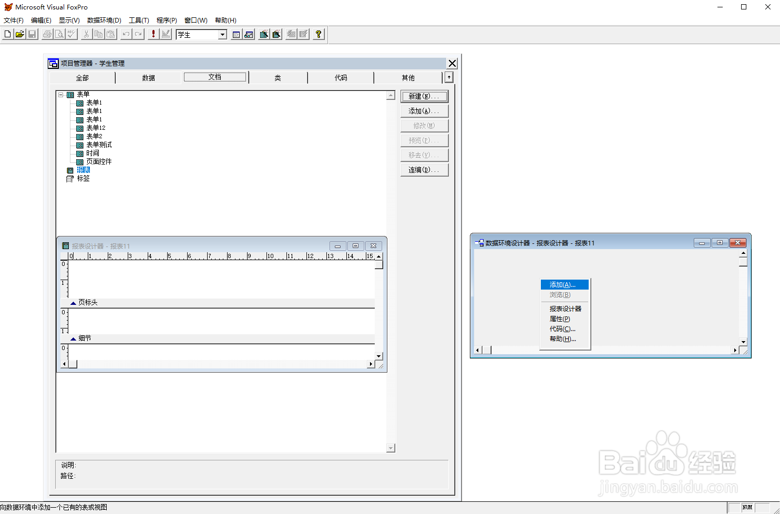Click the greyed AutoForm wizard icon
Viewport: 780px width, 514px height.
291,34
